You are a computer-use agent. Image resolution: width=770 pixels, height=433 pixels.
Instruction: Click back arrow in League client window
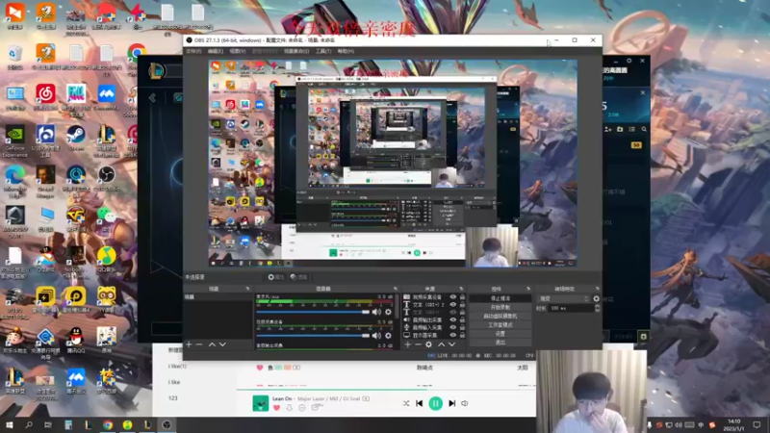152,98
